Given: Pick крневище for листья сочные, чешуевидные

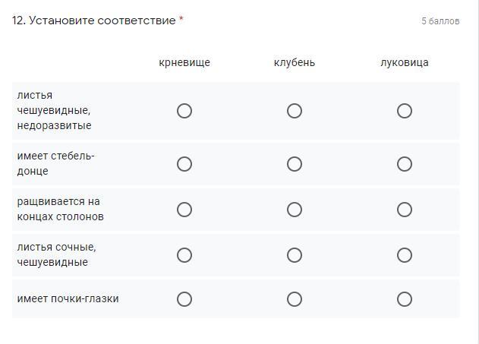Looking at the screenshot, I should tap(184, 255).
